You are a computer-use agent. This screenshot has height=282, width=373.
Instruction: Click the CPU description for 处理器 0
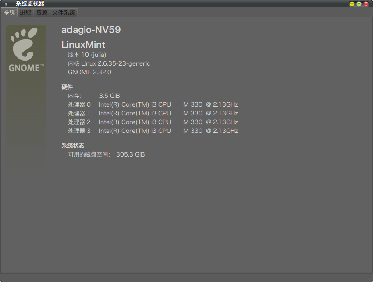(168, 104)
